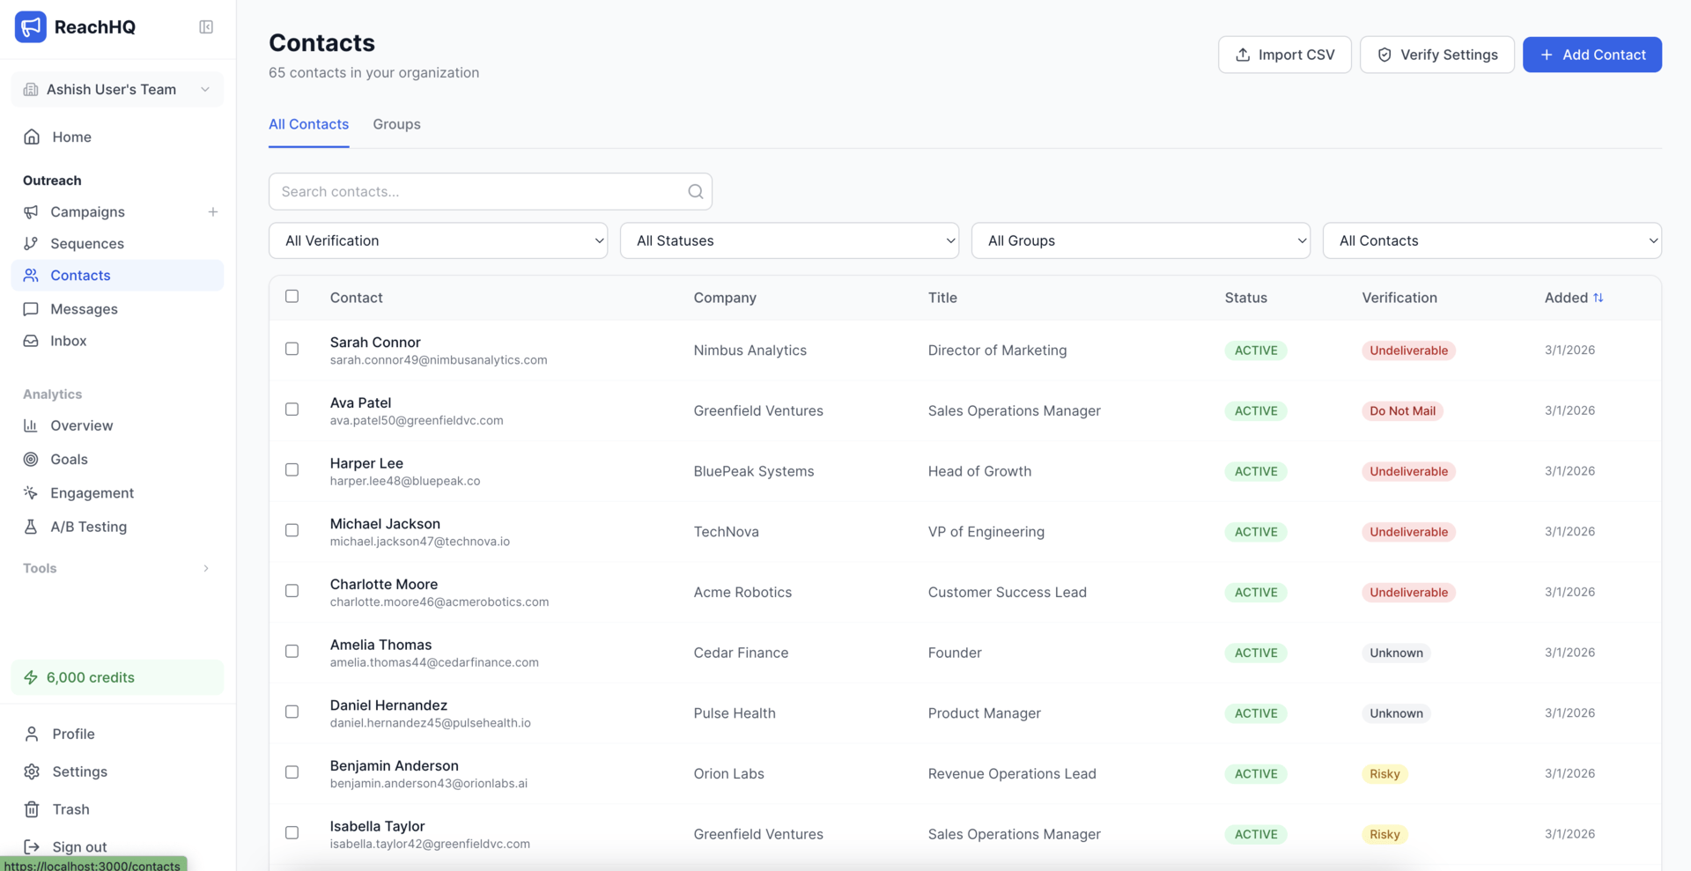Image resolution: width=1691 pixels, height=871 pixels.
Task: Focus the Search contacts input field
Action: tap(480, 192)
